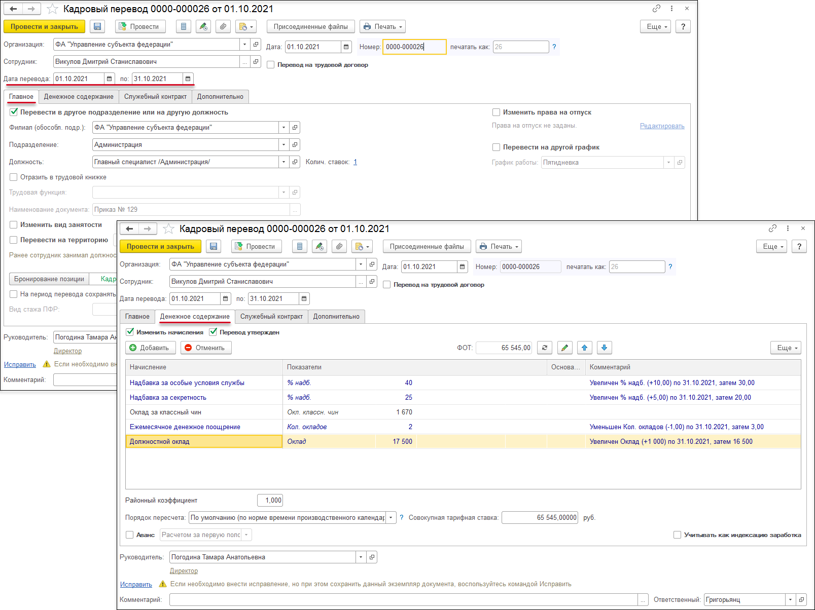Expand Должность dropdown in back window

(284, 162)
